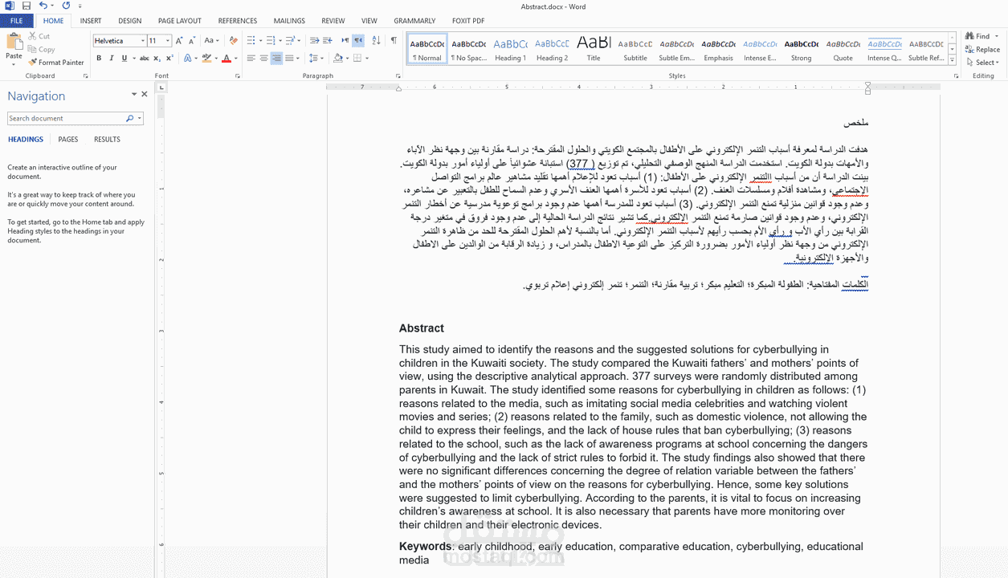Undo the last action
This screenshot has width=1008, height=578.
click(x=43, y=6)
